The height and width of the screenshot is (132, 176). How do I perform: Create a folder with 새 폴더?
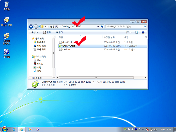tap(59, 32)
